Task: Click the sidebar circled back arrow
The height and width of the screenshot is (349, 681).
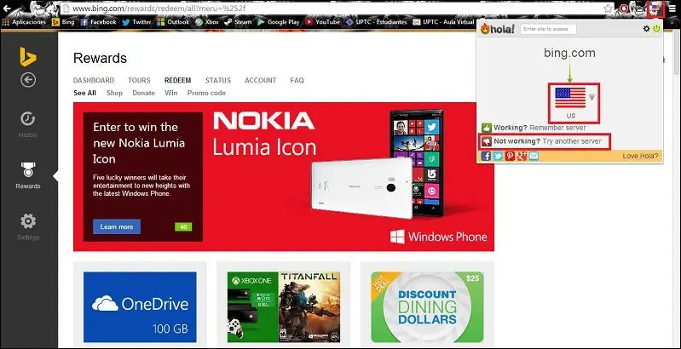Action: click(x=28, y=80)
